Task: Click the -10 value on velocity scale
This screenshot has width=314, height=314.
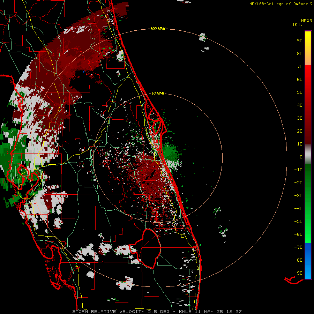Action: 298,170
